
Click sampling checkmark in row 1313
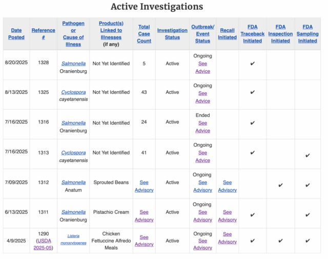307,155
